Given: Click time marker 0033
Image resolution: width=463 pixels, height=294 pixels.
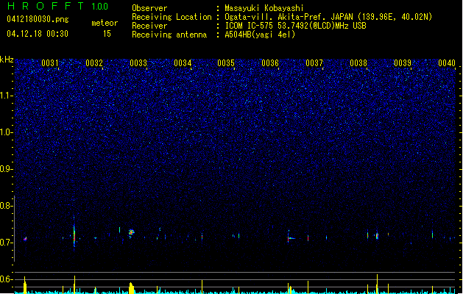Looking at the screenshot, I should point(138,63).
